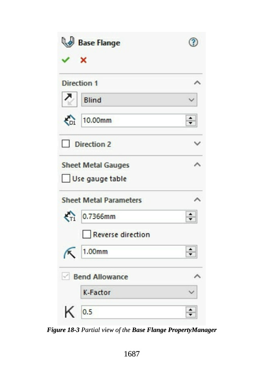
Task: Click the K factor icon
Action: coord(69,312)
